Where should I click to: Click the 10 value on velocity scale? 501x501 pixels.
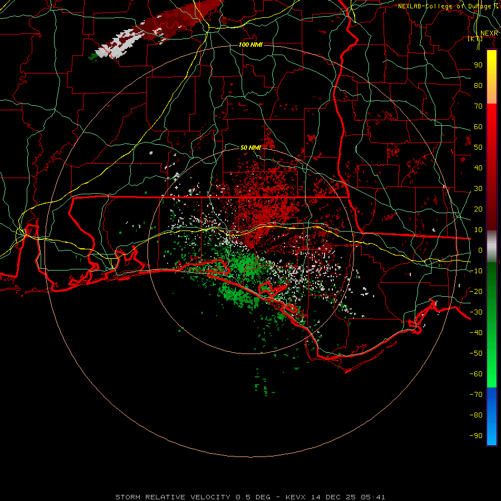click(x=478, y=230)
